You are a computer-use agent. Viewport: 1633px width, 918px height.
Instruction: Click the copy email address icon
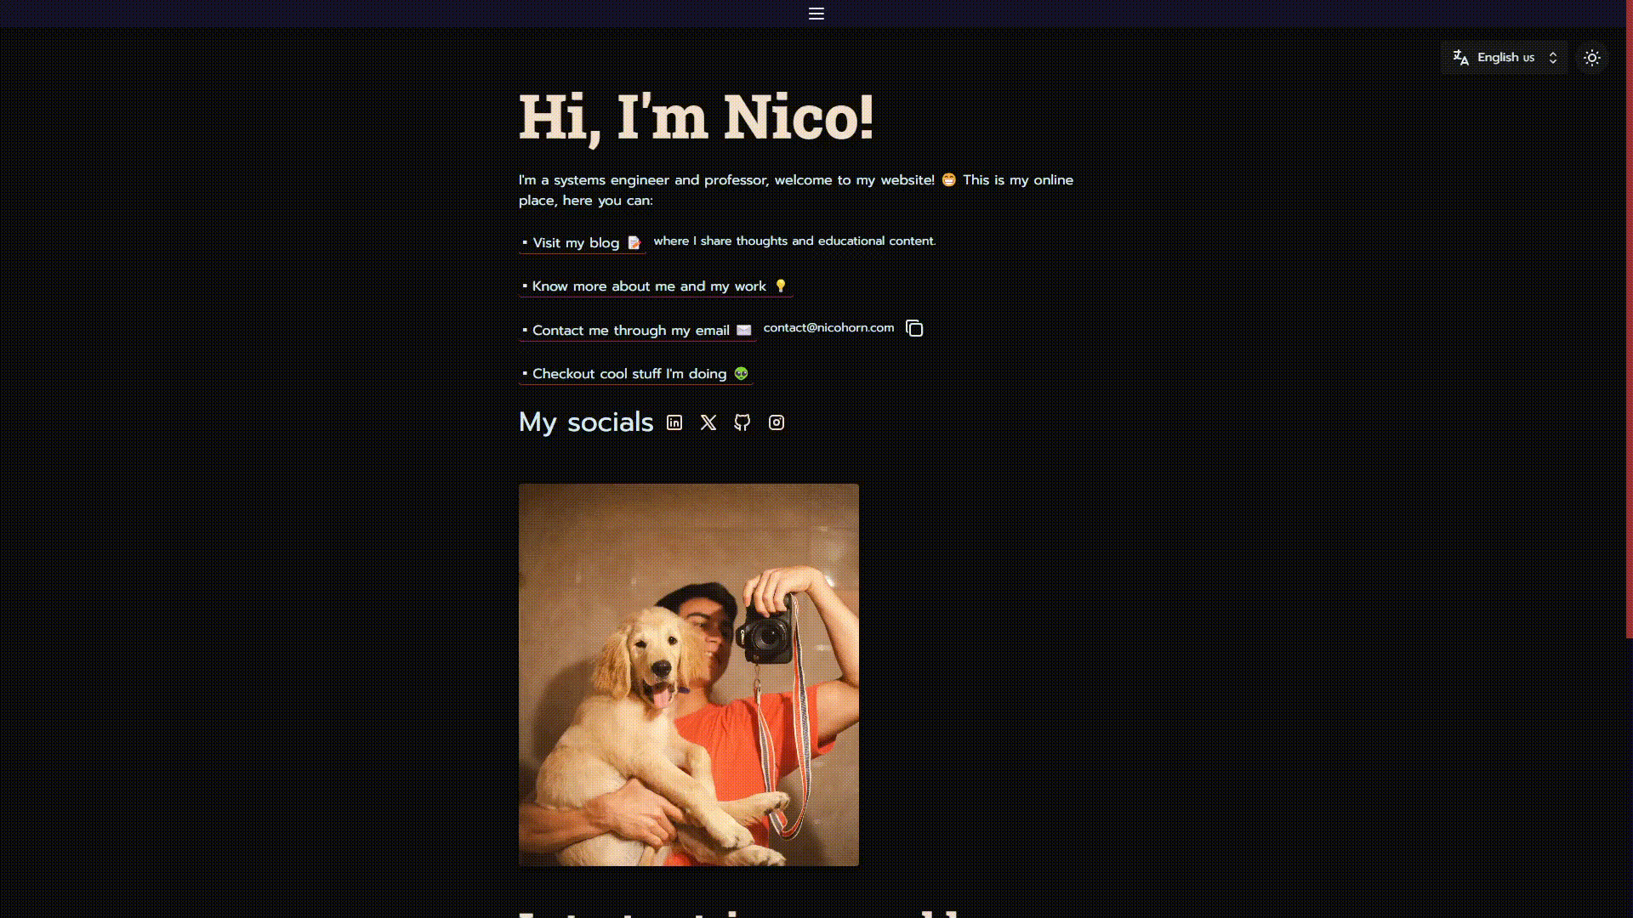pos(914,326)
